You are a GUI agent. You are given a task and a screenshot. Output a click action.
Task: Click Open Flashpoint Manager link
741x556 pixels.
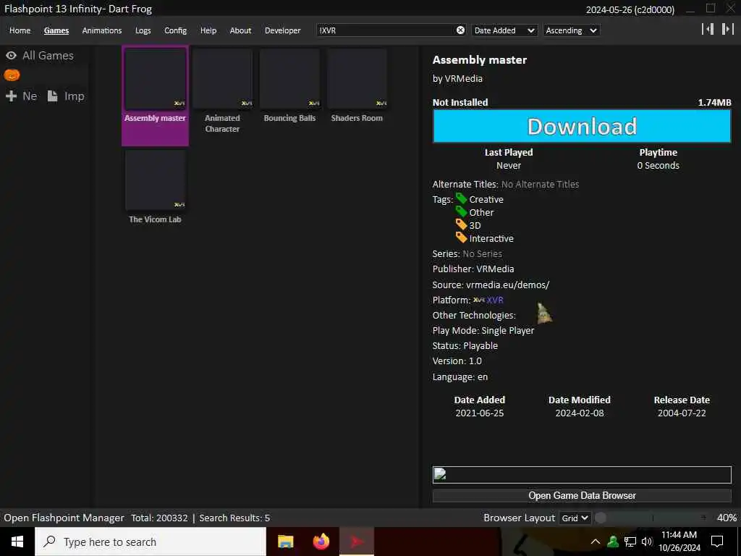tap(64, 518)
